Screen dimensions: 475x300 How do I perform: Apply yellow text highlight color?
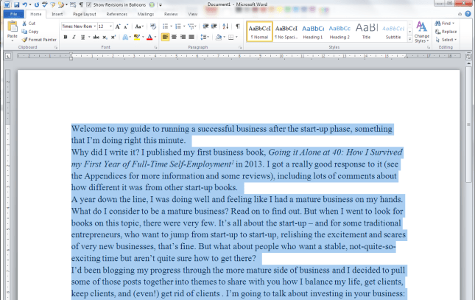point(137,38)
